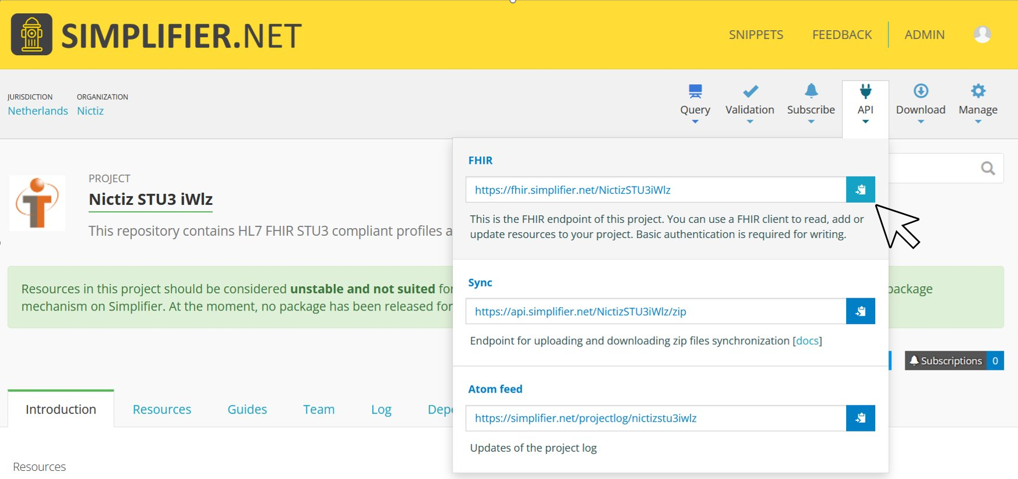Open the user profile avatar
The width and height of the screenshot is (1018, 479).
(x=982, y=34)
